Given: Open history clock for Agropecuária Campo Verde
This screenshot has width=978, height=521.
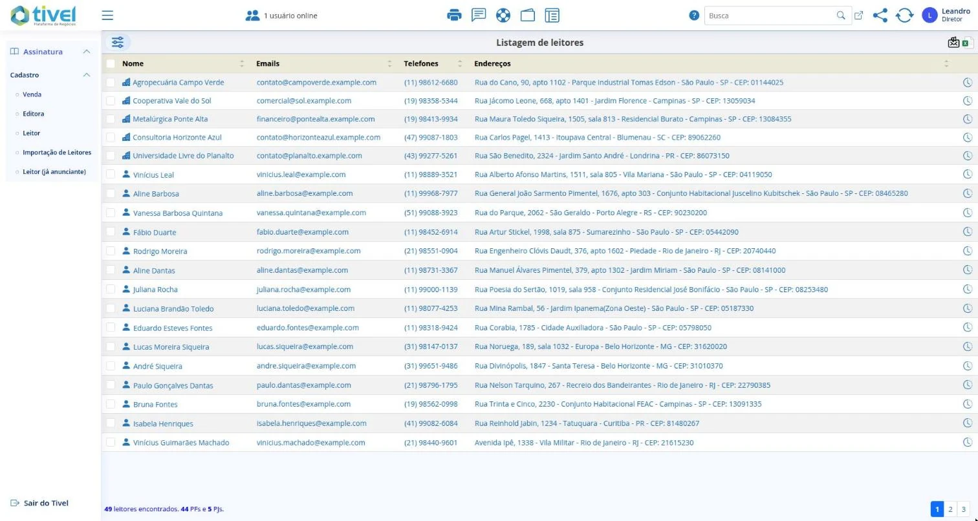Looking at the screenshot, I should coord(968,83).
